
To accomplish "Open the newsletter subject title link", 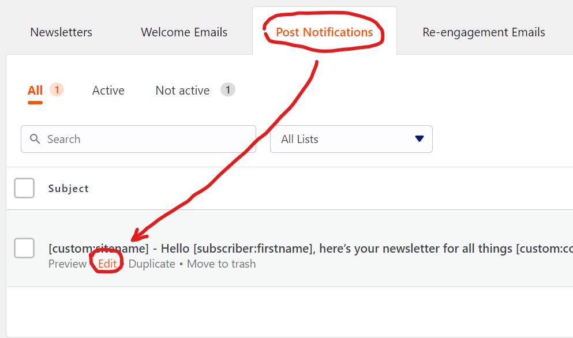I will [310, 249].
